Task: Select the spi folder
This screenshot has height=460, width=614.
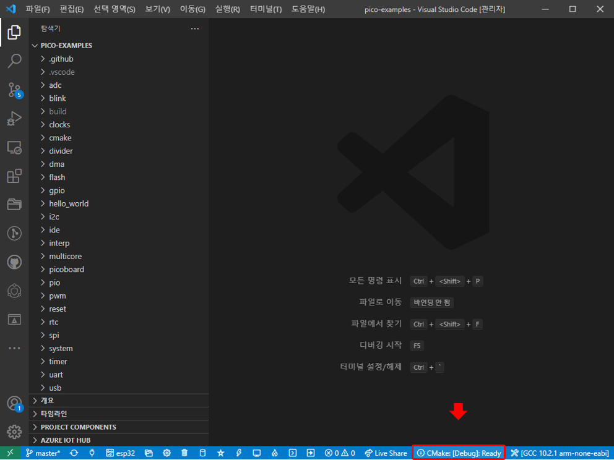Action: coord(119,335)
